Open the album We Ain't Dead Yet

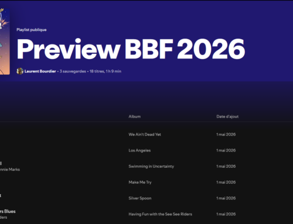(x=145, y=135)
